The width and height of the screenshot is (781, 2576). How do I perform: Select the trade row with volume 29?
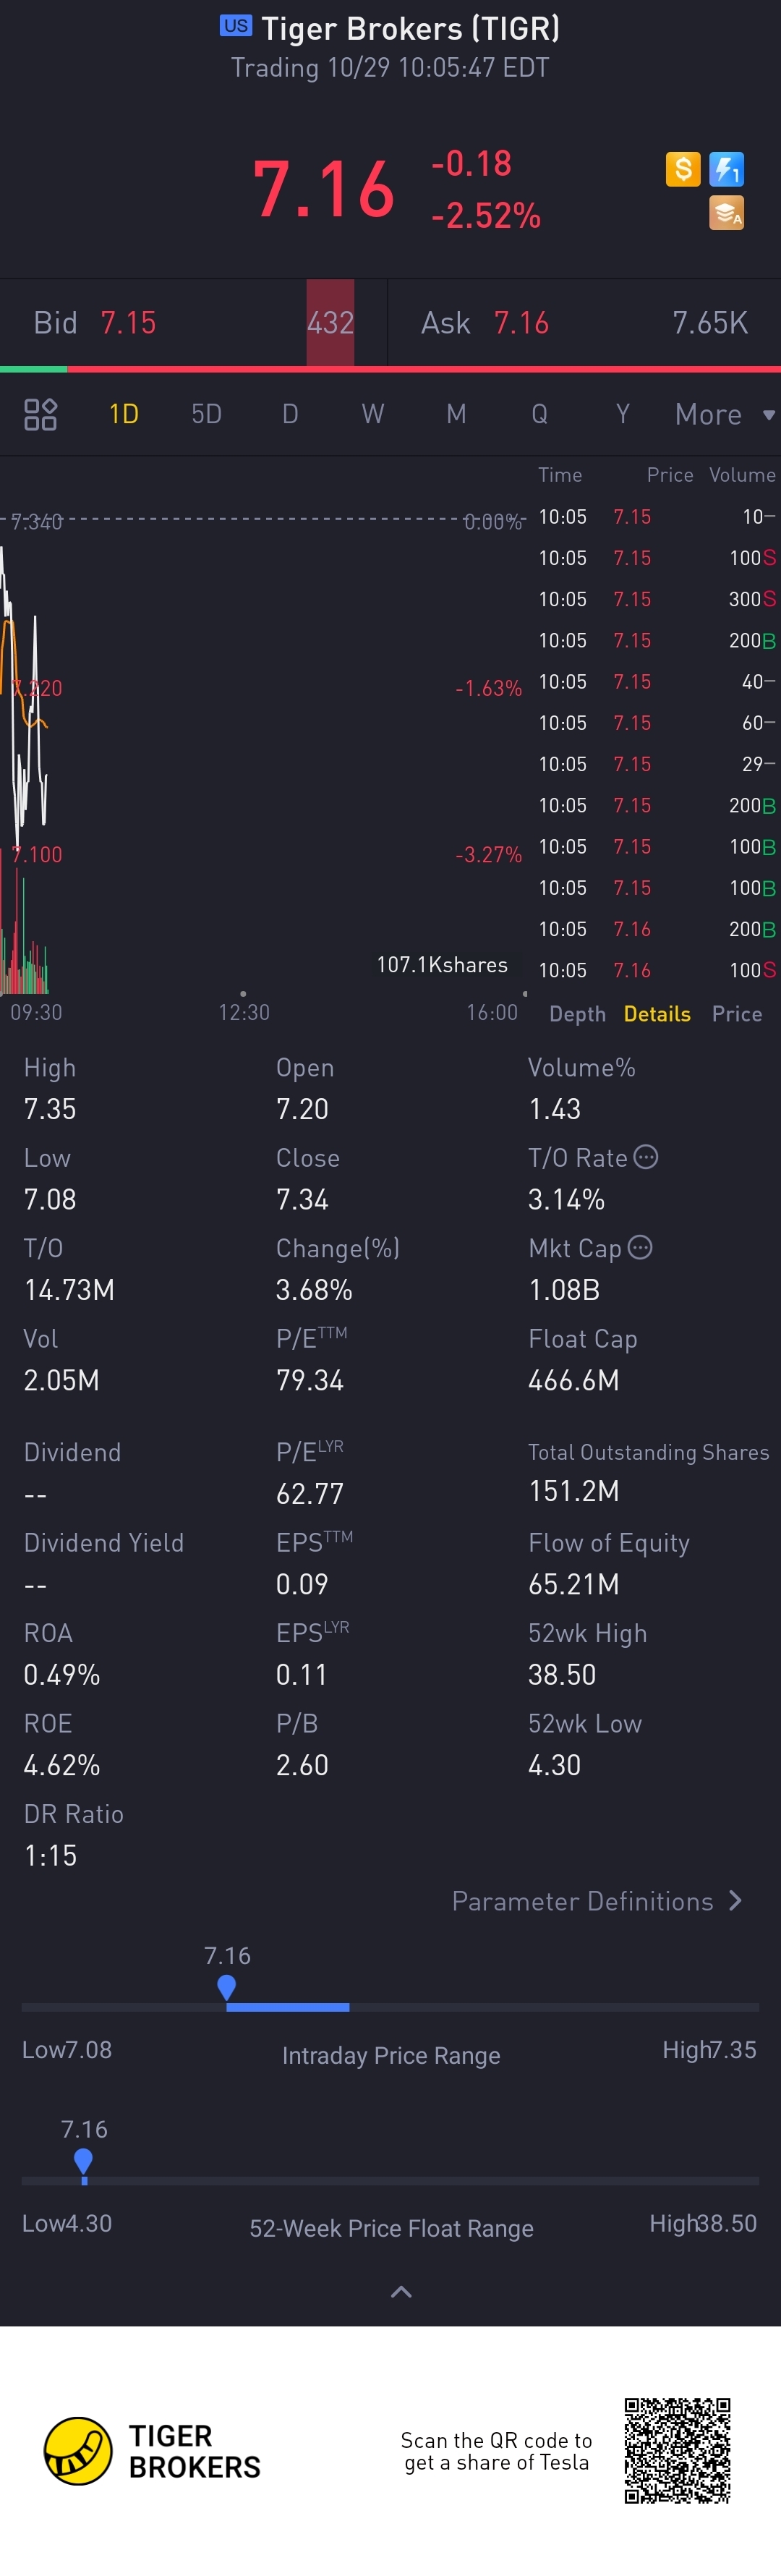[x=656, y=764]
